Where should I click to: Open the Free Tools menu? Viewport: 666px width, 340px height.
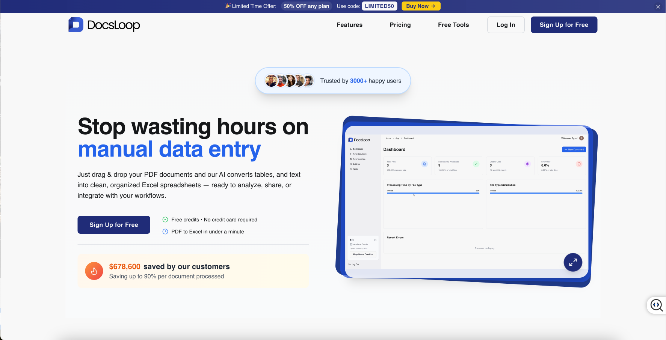tap(453, 25)
